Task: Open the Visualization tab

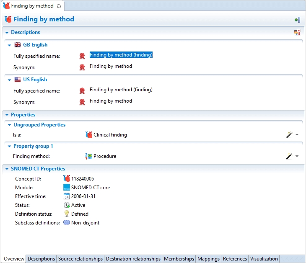Action: click(x=264, y=259)
